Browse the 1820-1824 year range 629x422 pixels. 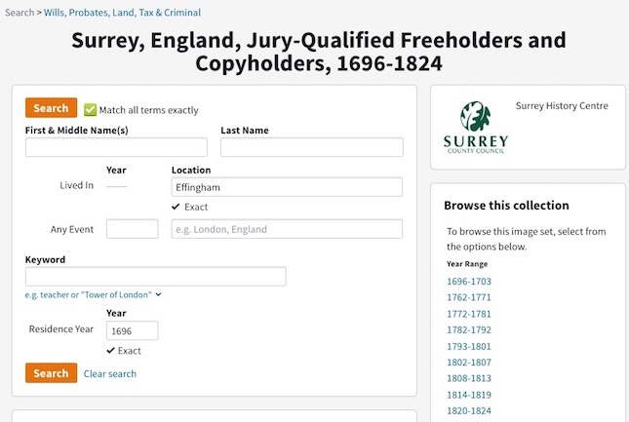click(469, 410)
